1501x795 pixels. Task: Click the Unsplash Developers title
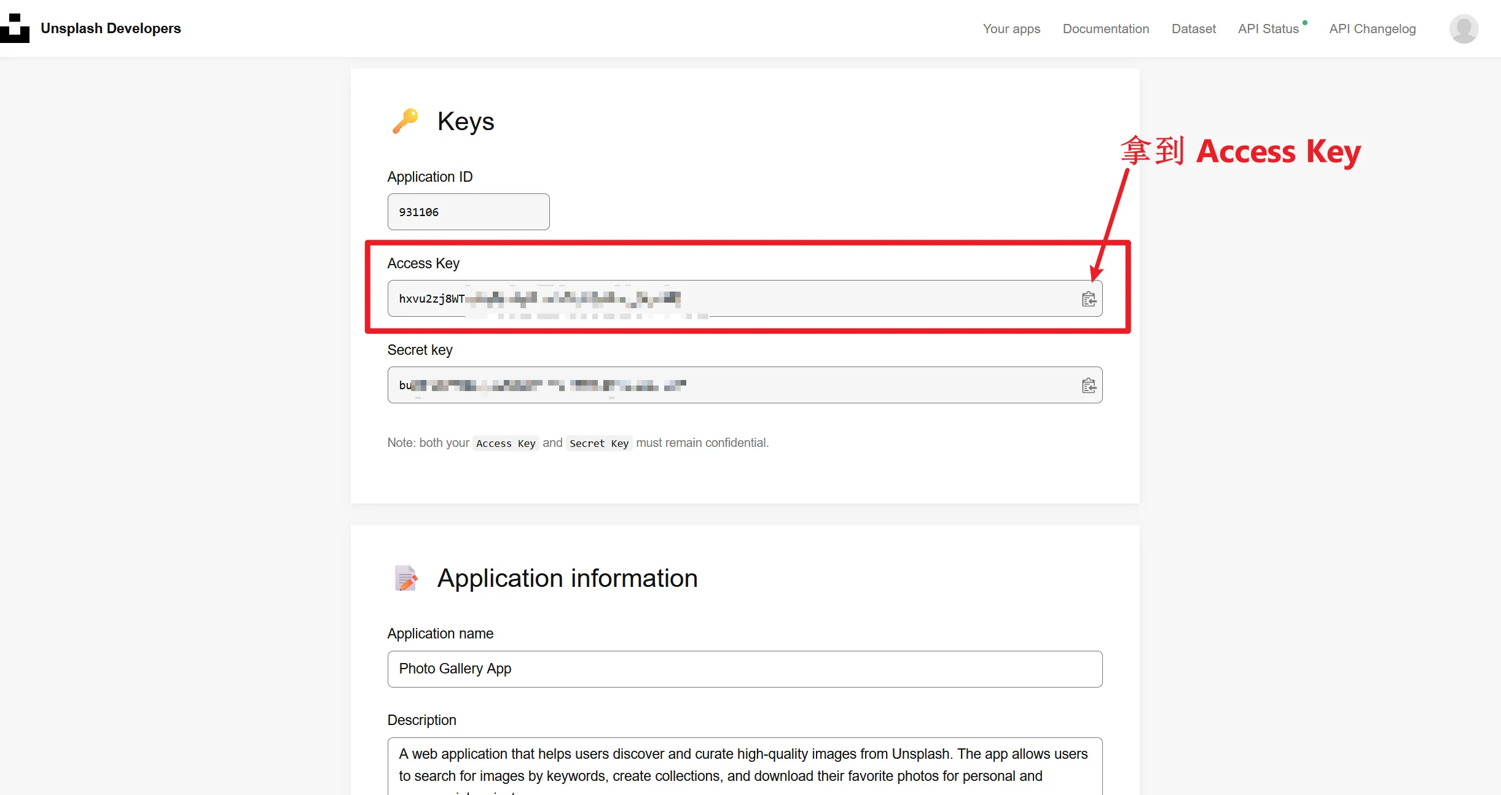pyautogui.click(x=111, y=28)
